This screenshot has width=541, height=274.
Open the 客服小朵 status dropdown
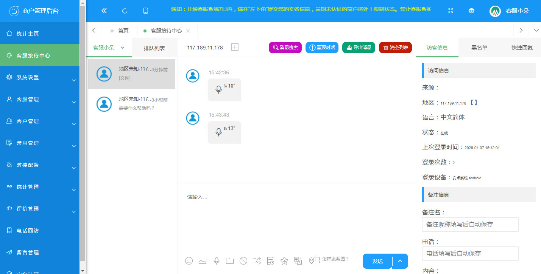coord(109,48)
